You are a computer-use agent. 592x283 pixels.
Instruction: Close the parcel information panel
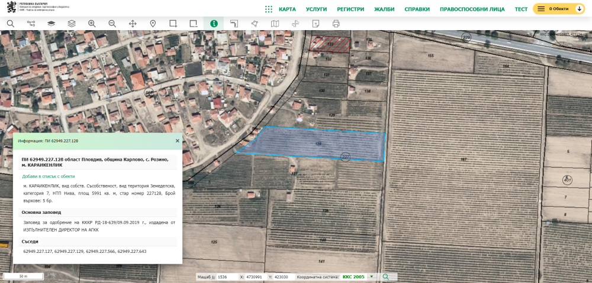(177, 141)
